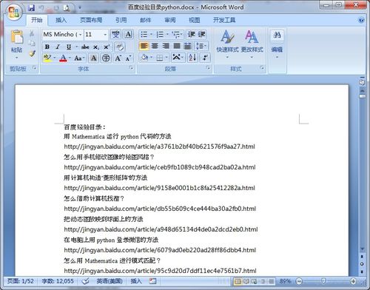370x290 pixels.
Task: Align text right
Action: tap(166, 46)
